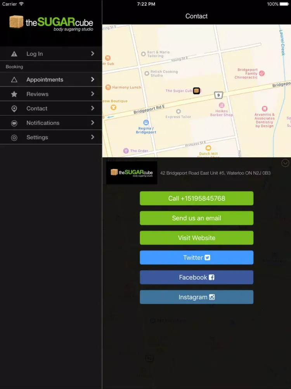Tap the route 9 highway shield
The height and width of the screenshot is (389, 291).
pyautogui.click(x=218, y=95)
